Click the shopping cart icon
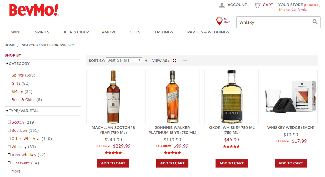 (257, 5)
